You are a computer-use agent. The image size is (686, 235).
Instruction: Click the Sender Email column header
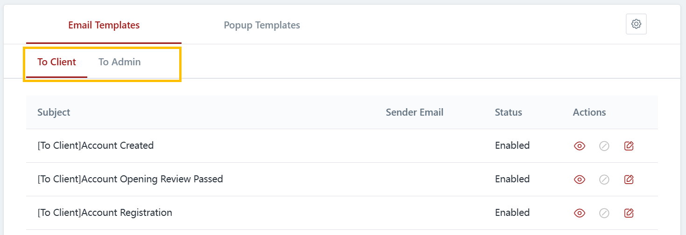414,112
